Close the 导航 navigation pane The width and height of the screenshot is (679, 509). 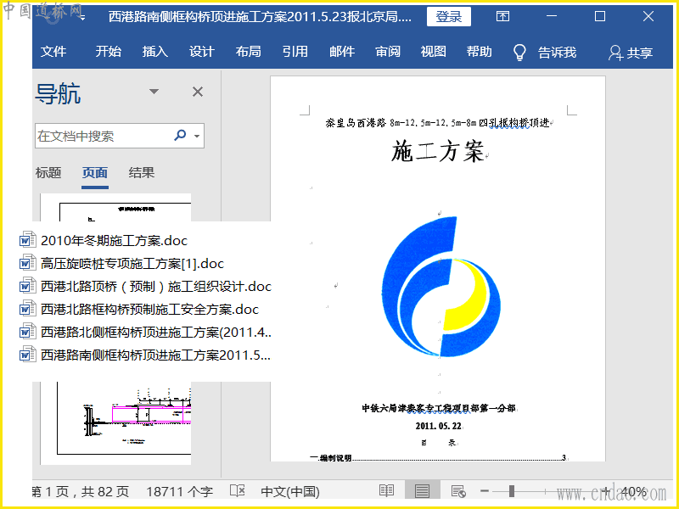pyautogui.click(x=198, y=92)
